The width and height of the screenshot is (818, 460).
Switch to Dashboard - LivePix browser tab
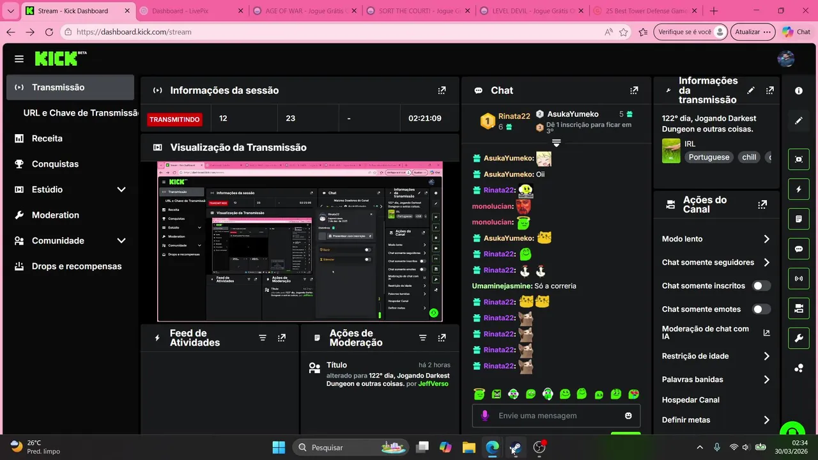pos(190,11)
